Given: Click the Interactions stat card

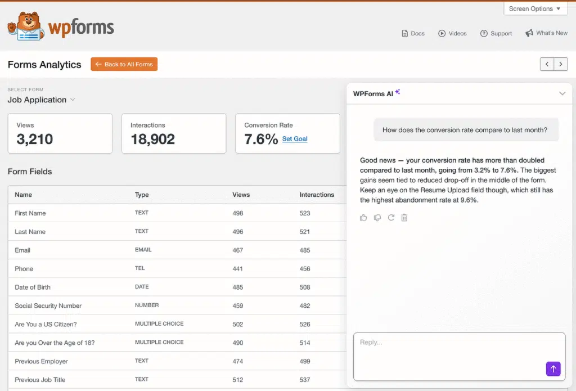Looking at the screenshot, I should (x=174, y=133).
